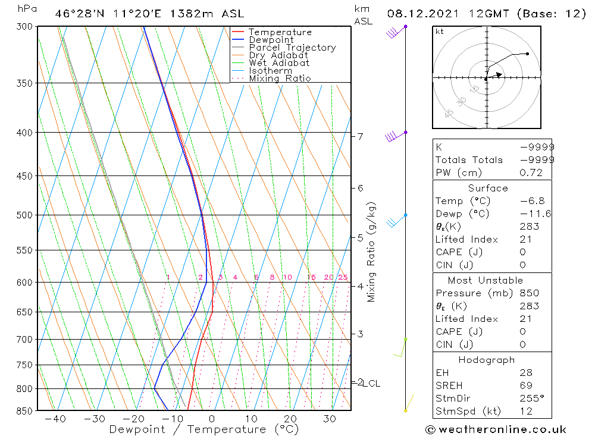
Task: Click the StmSpd (kt) value 12
Action: tap(526, 412)
